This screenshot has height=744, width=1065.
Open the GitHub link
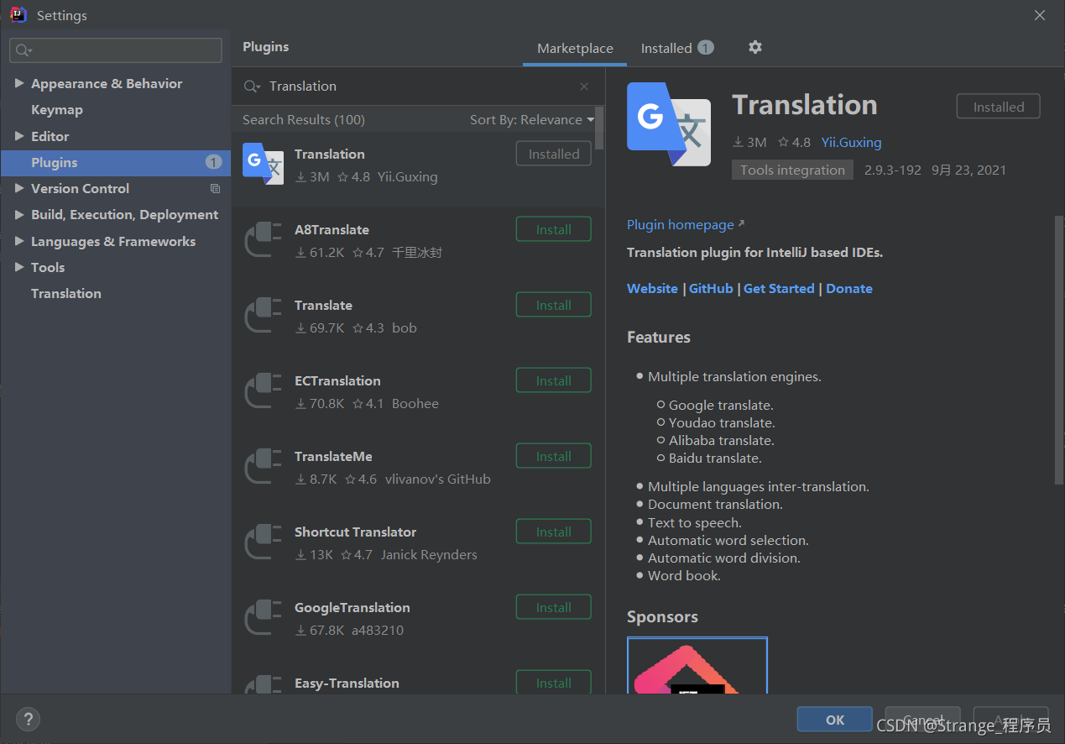(711, 289)
